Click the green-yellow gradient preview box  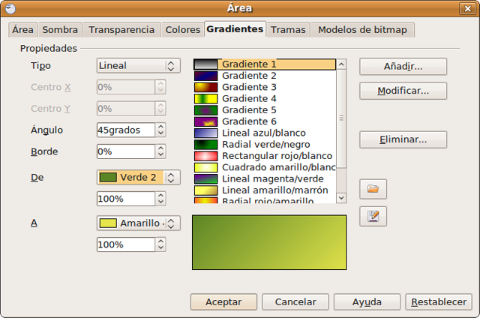(269, 242)
